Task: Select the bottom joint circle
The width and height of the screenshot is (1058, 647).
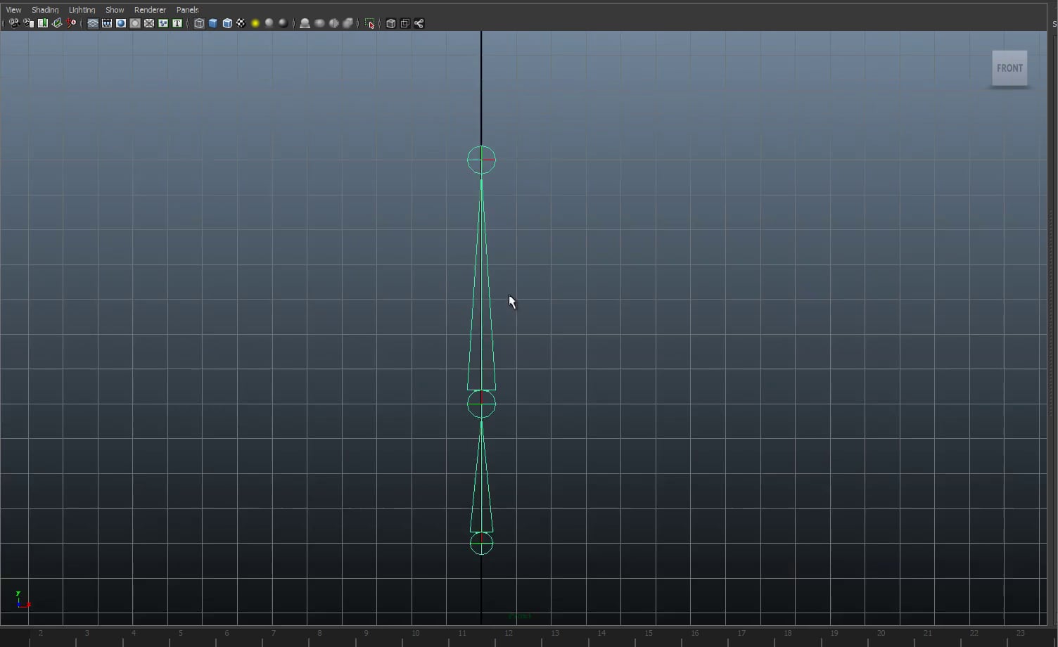Action: (481, 544)
